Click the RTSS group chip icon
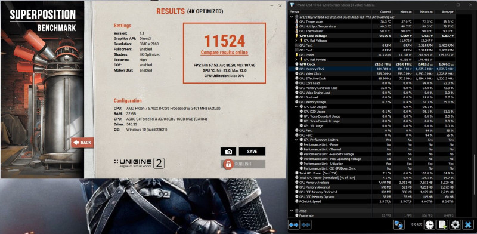The image size is (477, 234). [x=296, y=211]
